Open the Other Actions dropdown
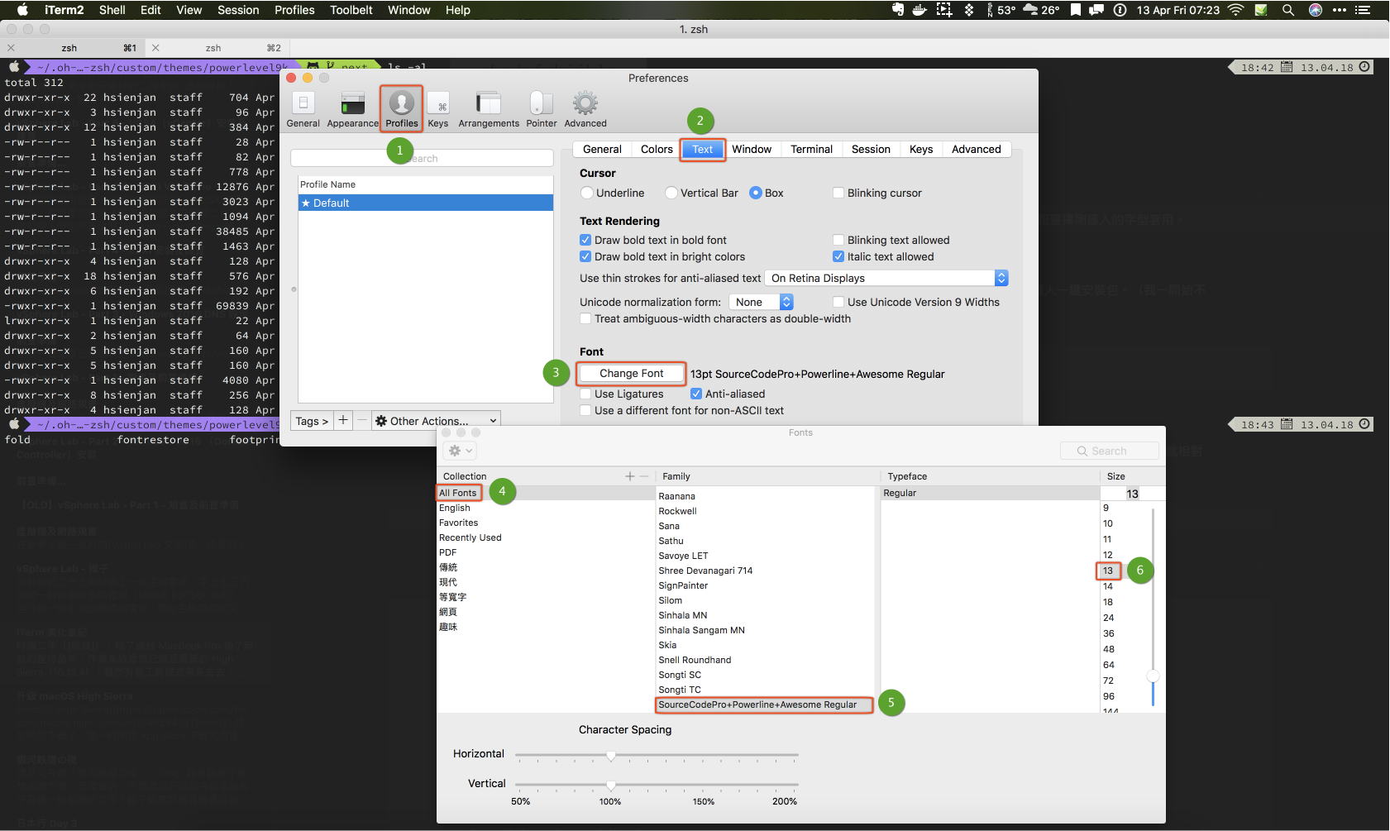The width and height of the screenshot is (1390, 831). 436,421
